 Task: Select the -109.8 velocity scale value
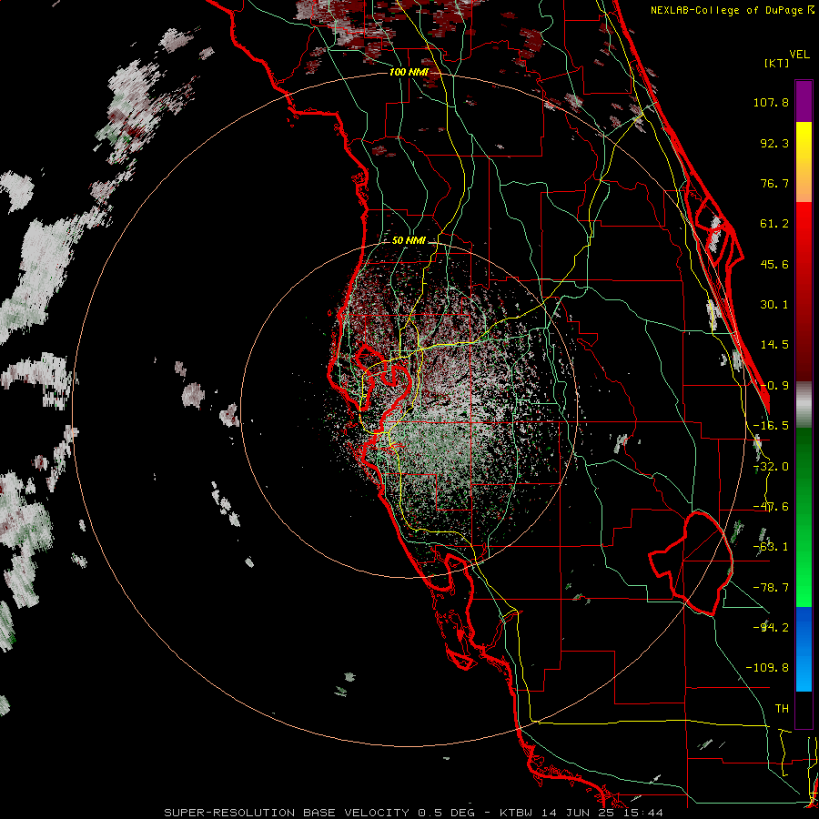[x=767, y=668]
